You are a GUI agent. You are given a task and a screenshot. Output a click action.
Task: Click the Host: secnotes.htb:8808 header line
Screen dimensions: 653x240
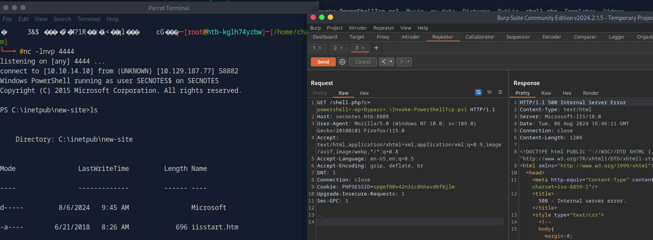tap(353, 116)
